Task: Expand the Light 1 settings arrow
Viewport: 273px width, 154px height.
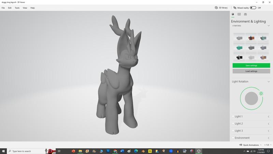Action: tap(269, 116)
